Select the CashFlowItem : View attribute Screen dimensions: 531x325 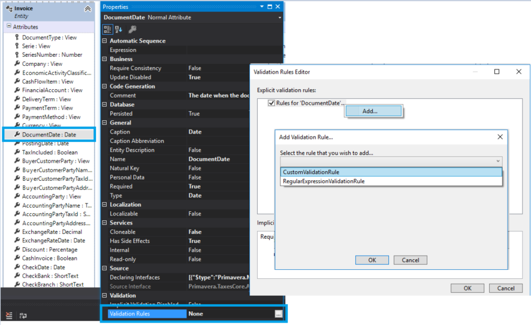(48, 81)
